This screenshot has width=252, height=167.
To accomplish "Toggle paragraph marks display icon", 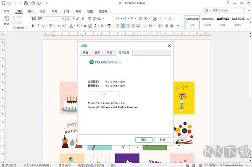I will tap(178, 26).
